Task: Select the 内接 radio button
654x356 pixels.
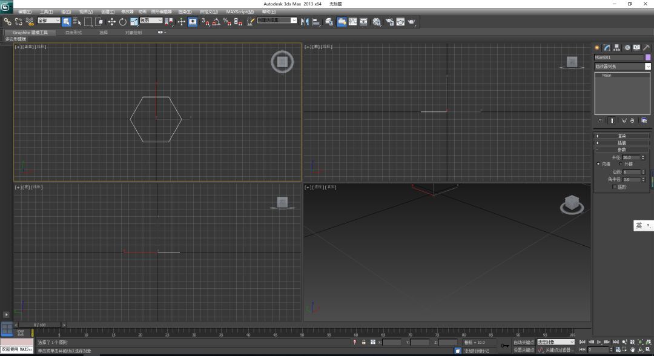Action: point(599,164)
